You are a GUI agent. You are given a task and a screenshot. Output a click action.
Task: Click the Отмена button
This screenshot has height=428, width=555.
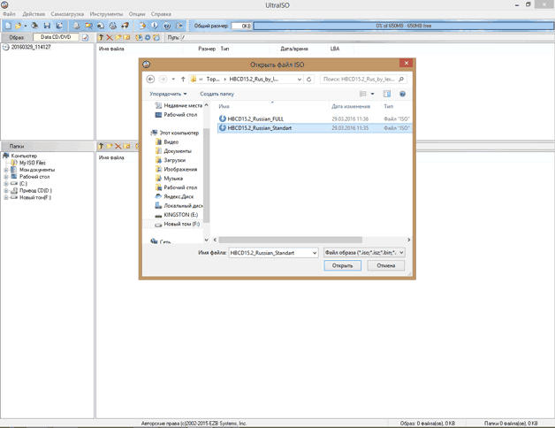(x=386, y=265)
